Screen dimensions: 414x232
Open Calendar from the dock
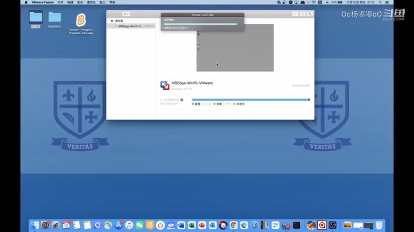[x=66, y=225]
